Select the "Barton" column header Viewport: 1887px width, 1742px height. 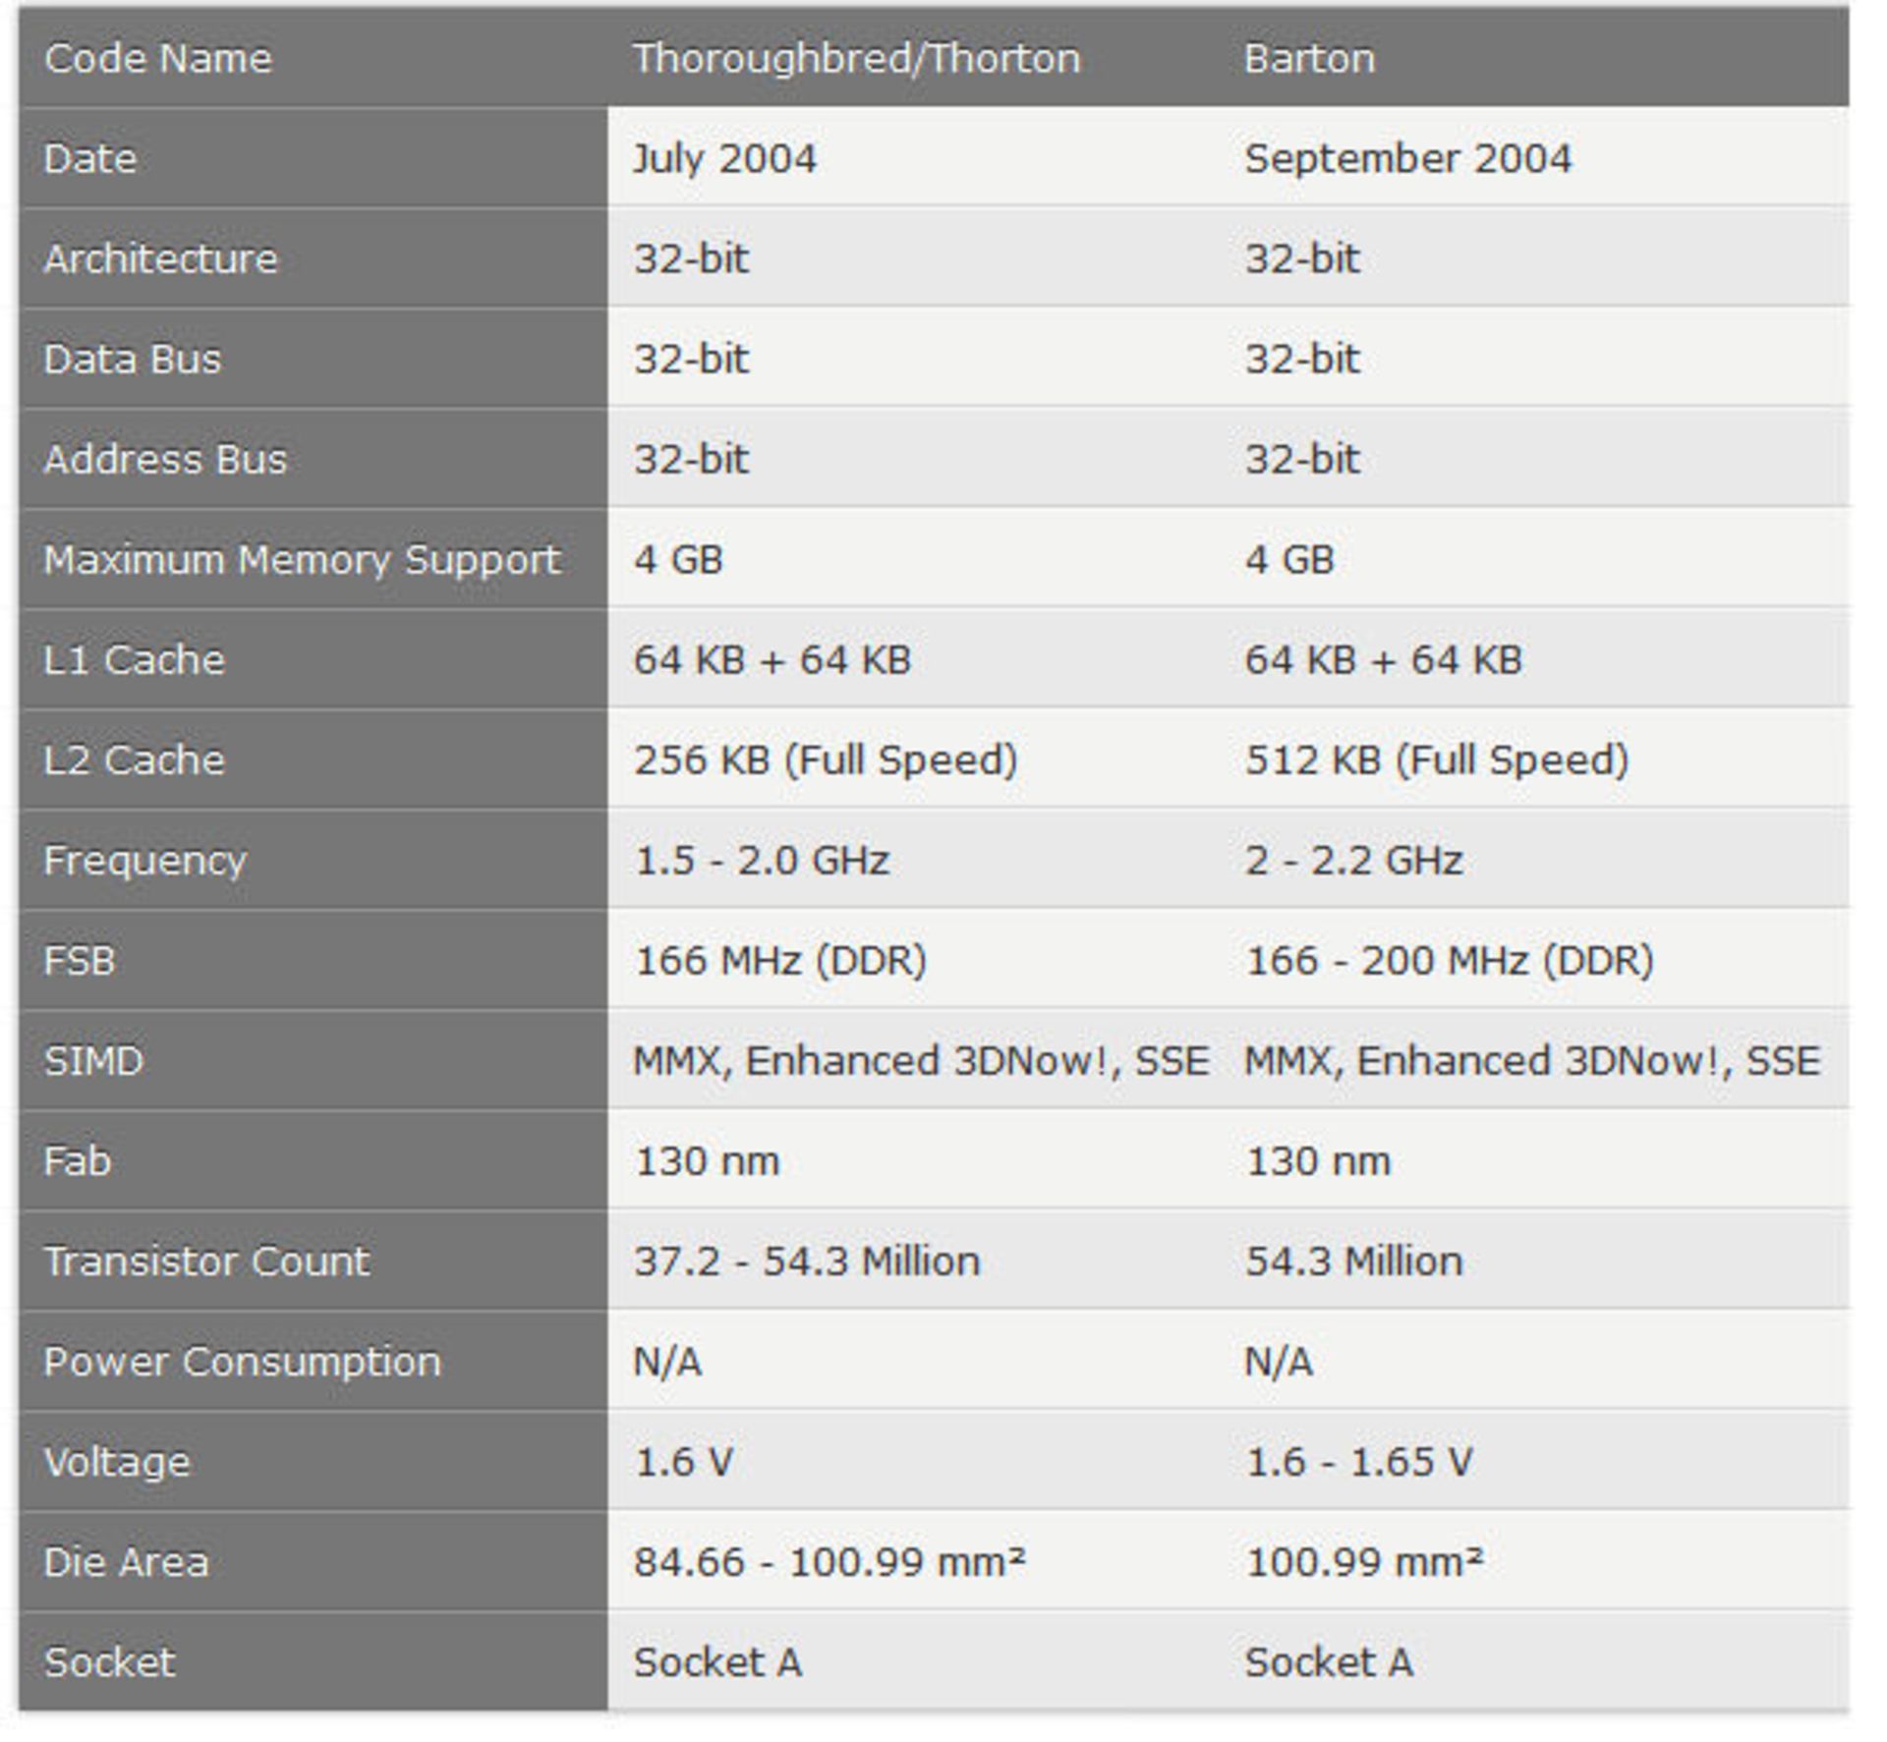(x=1309, y=59)
